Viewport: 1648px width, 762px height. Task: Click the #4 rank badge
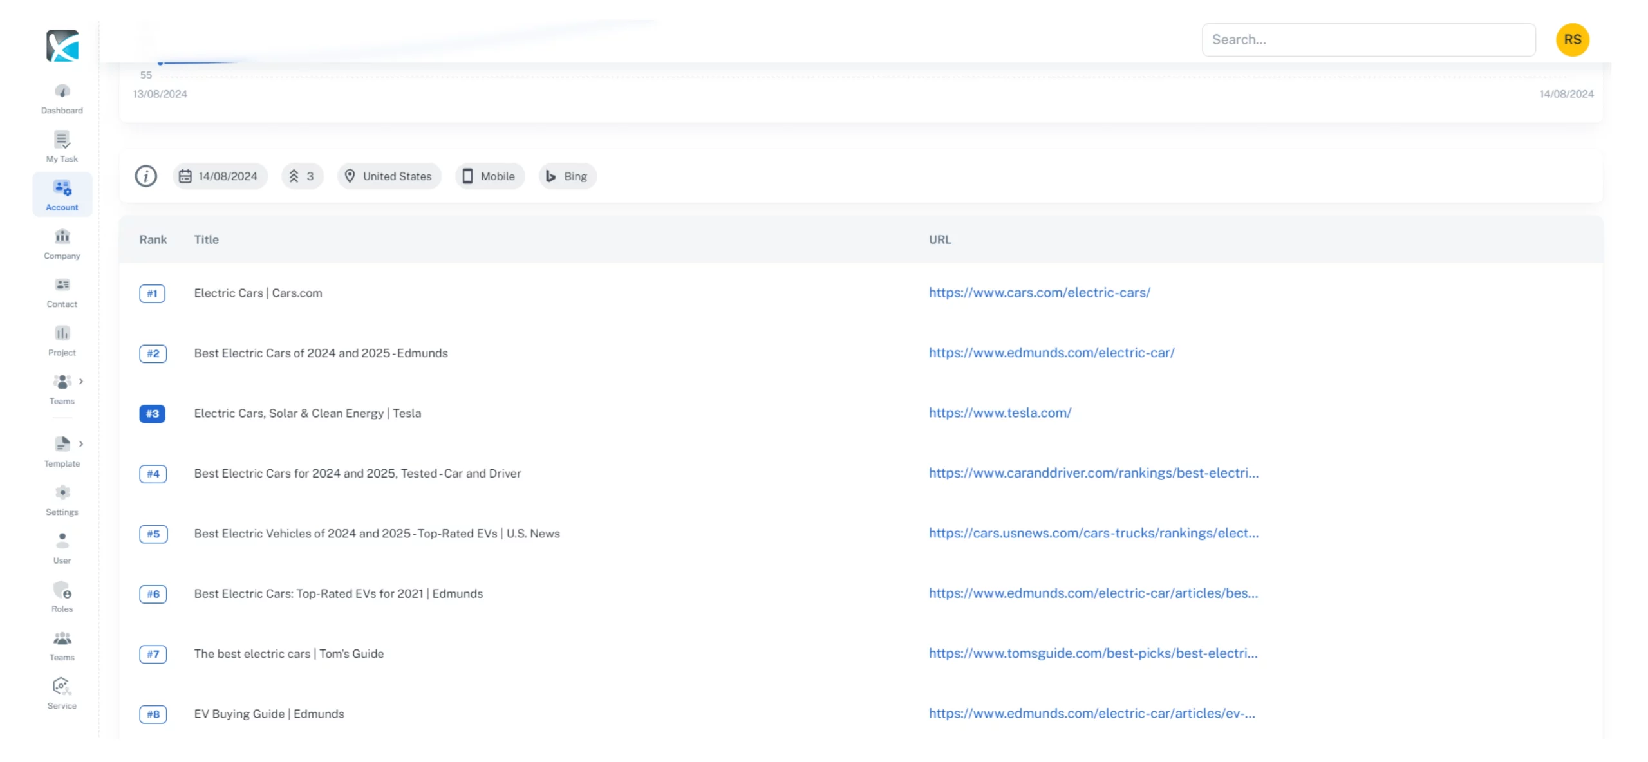[153, 474]
